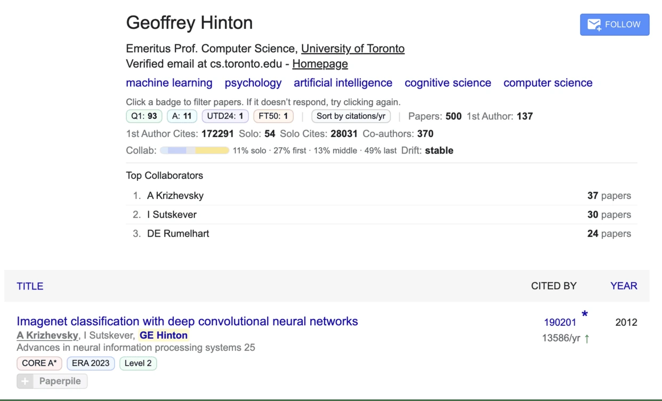This screenshot has width=662, height=401.
Task: Open the University of Toronto link
Action: click(353, 49)
